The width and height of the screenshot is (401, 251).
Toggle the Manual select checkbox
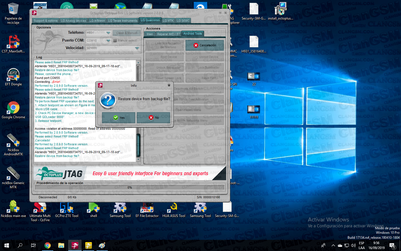[115, 41]
